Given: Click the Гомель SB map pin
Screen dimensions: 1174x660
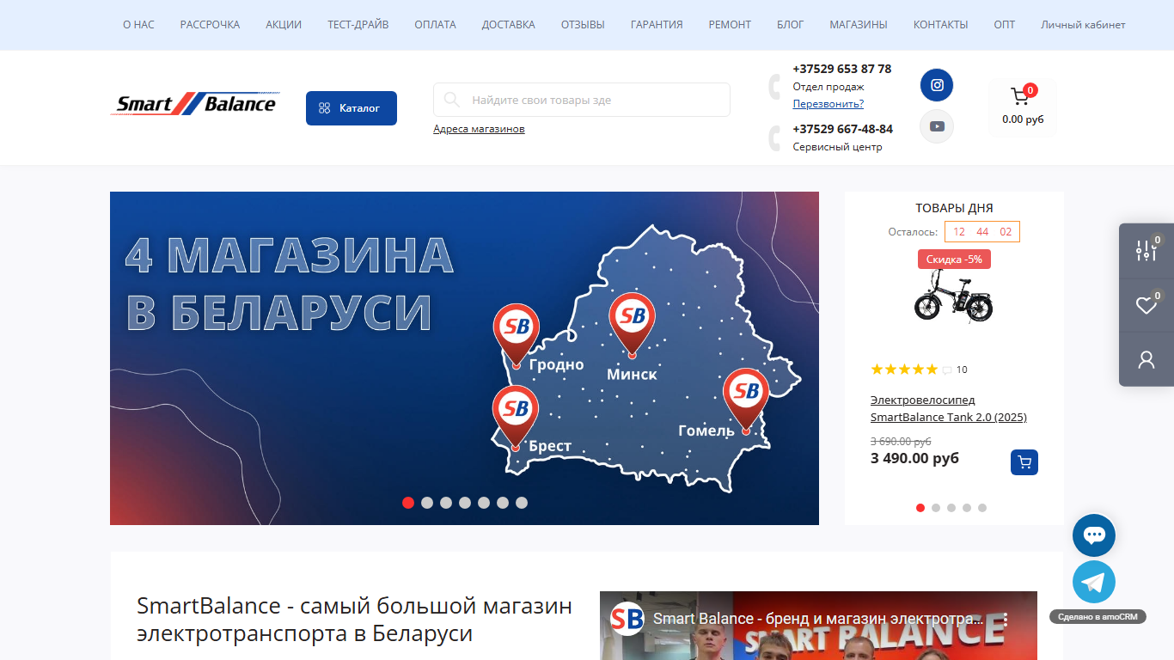Looking at the screenshot, I should (745, 401).
